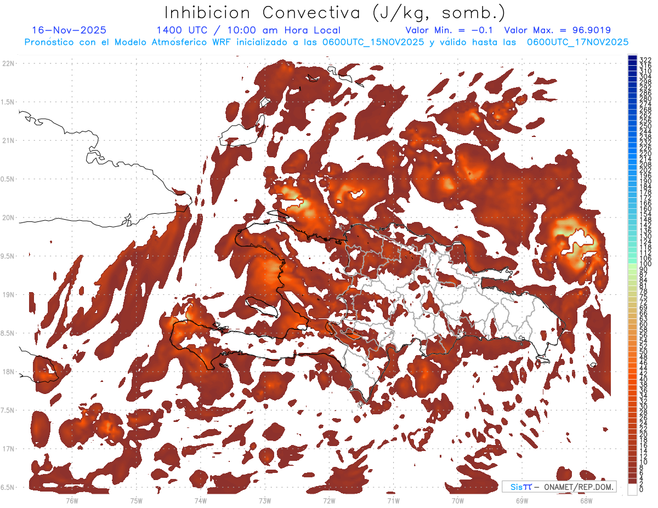
Task: Click the '60' color scale label
Action: click(644, 324)
